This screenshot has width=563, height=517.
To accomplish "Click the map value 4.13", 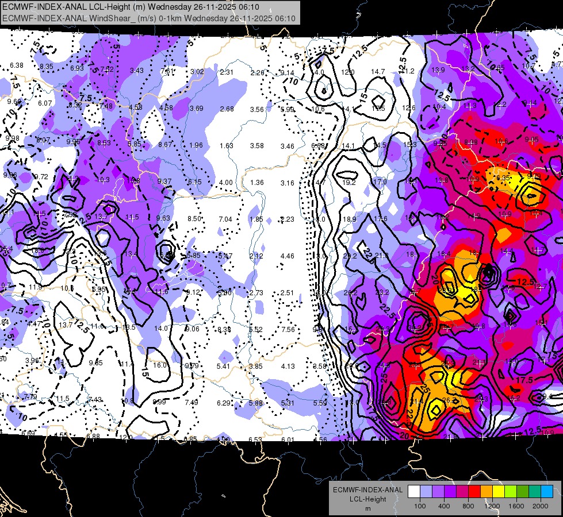I will (x=288, y=366).
